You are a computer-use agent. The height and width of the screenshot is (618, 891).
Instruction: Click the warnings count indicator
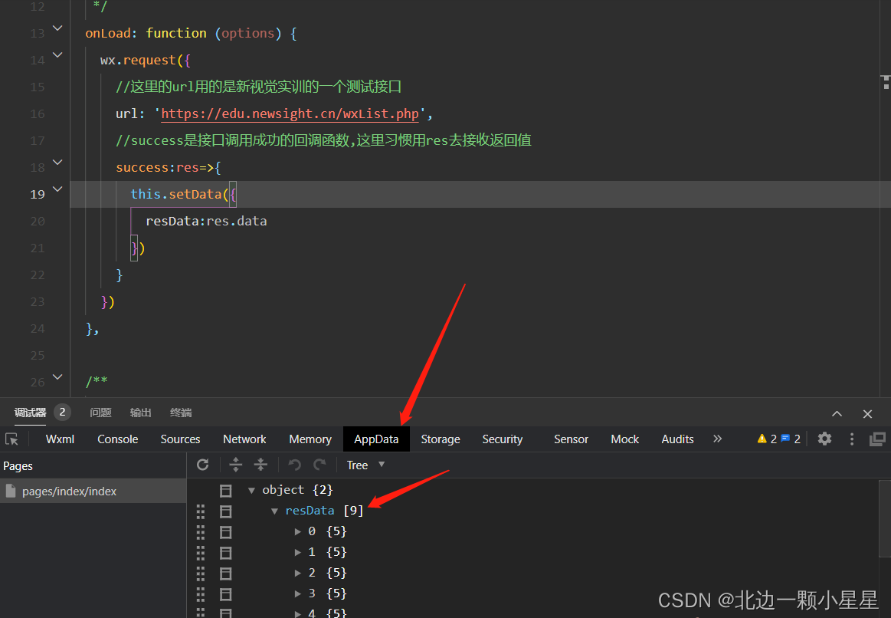coord(767,439)
